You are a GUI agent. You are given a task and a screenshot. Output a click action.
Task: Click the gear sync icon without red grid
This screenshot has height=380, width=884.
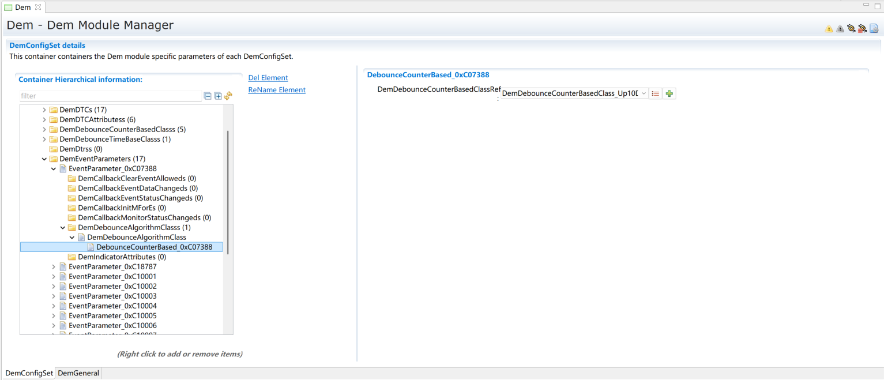click(x=851, y=28)
